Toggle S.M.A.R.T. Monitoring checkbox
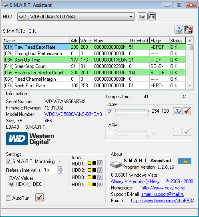199x217 pixels. [8, 161]
